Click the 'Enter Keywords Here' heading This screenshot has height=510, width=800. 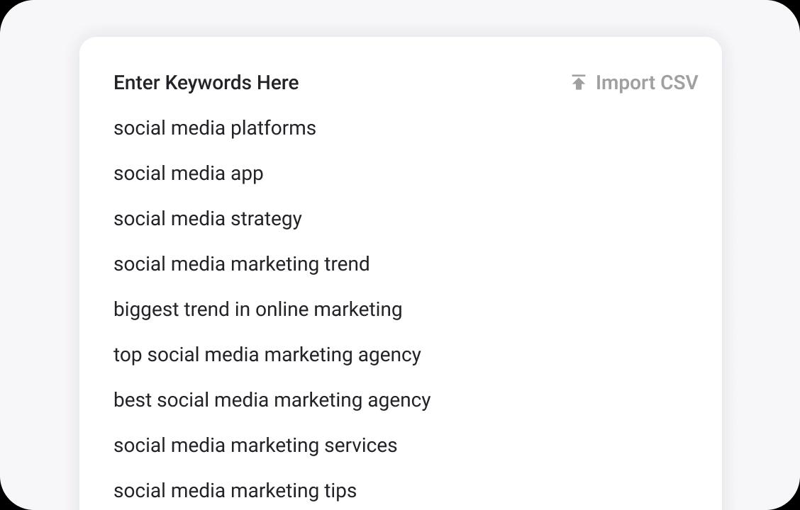point(206,83)
